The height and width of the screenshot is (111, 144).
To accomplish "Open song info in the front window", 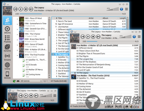I will [x=134, y=36].
